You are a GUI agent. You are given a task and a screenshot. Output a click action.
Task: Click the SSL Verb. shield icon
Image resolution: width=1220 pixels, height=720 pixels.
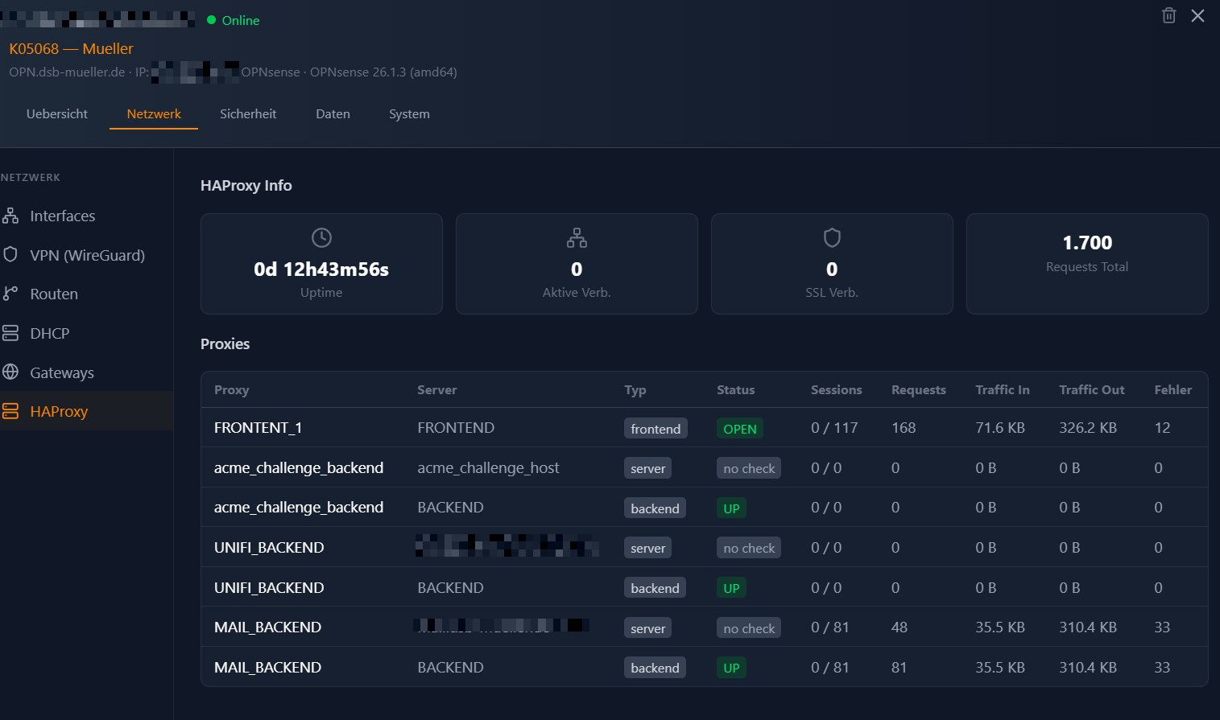pos(832,237)
